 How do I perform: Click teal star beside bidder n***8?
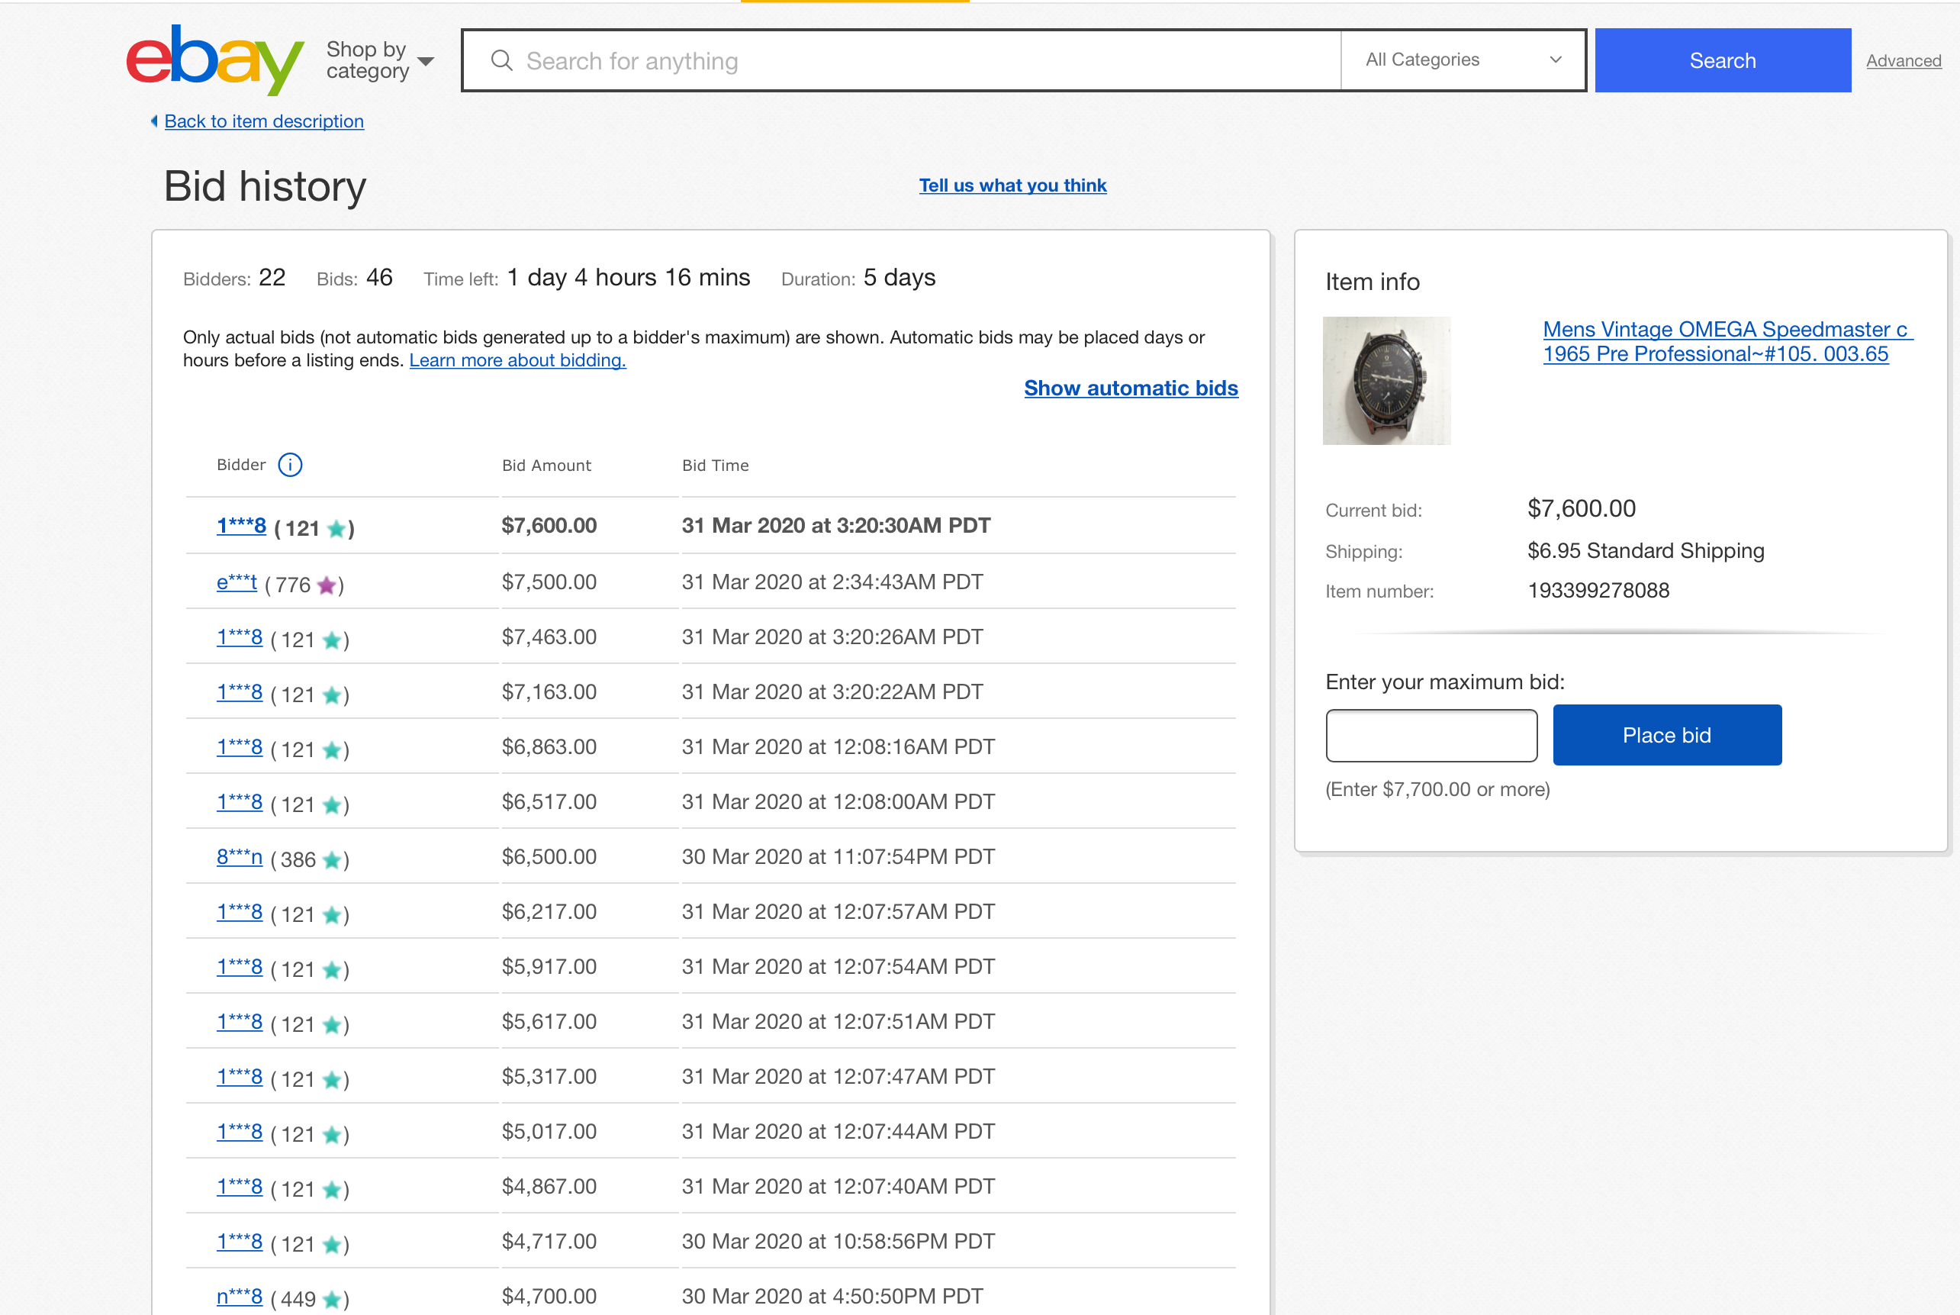tap(332, 1299)
